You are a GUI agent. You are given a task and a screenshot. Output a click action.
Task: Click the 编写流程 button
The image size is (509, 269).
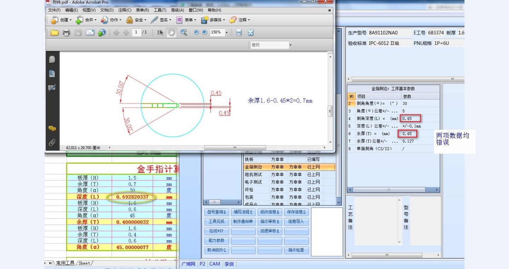pos(243,212)
